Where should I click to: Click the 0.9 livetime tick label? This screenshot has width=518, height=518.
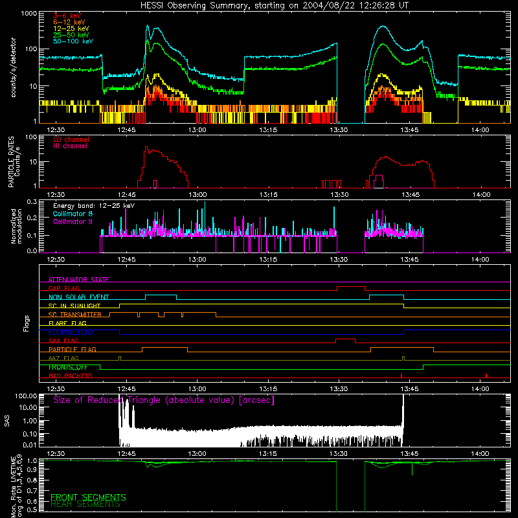32,469
